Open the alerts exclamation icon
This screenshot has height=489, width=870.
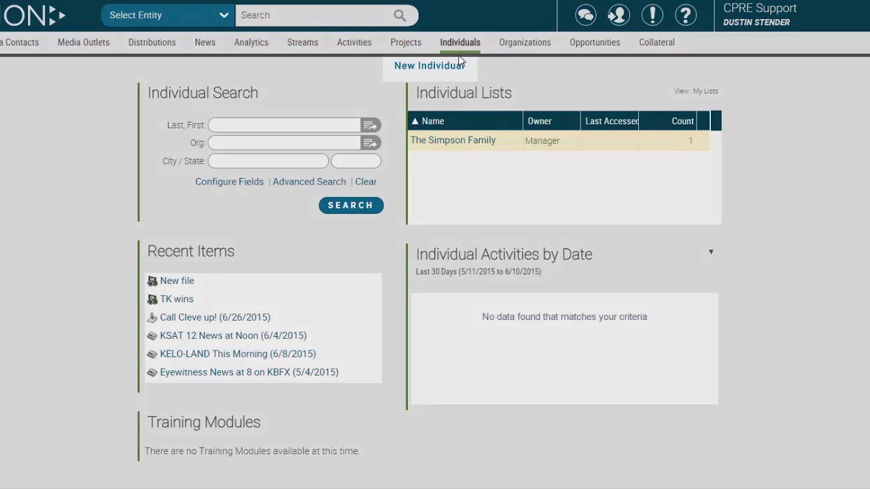652,15
